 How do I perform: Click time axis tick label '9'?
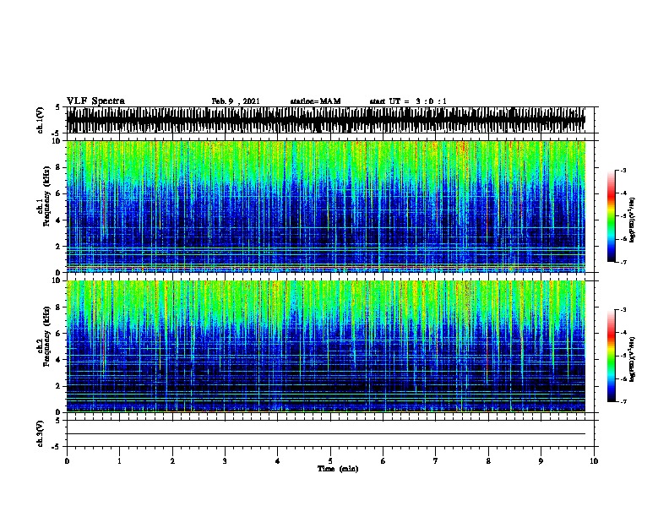[x=541, y=461]
